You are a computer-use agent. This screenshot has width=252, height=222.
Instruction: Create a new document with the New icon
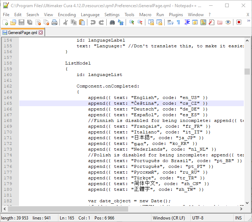(5, 22)
